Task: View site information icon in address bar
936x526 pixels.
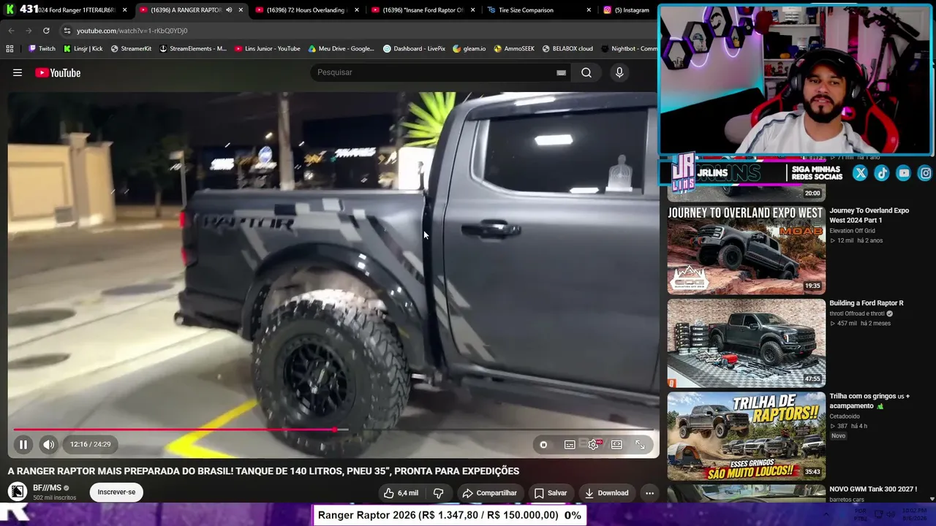Action: point(67,31)
